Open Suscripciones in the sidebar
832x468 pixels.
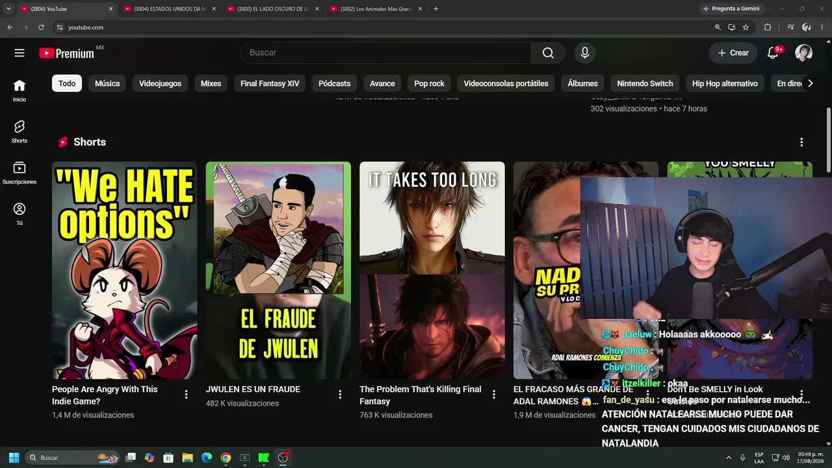pyautogui.click(x=19, y=172)
